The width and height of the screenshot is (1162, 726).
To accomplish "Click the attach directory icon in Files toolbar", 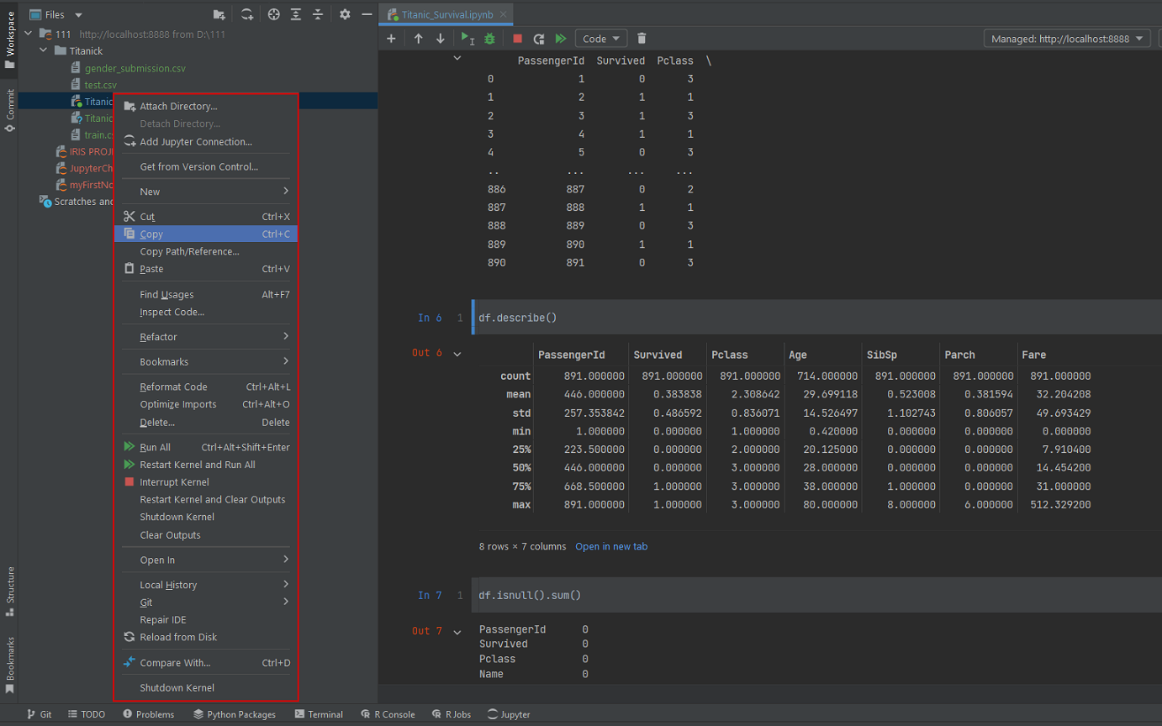I will (x=219, y=14).
